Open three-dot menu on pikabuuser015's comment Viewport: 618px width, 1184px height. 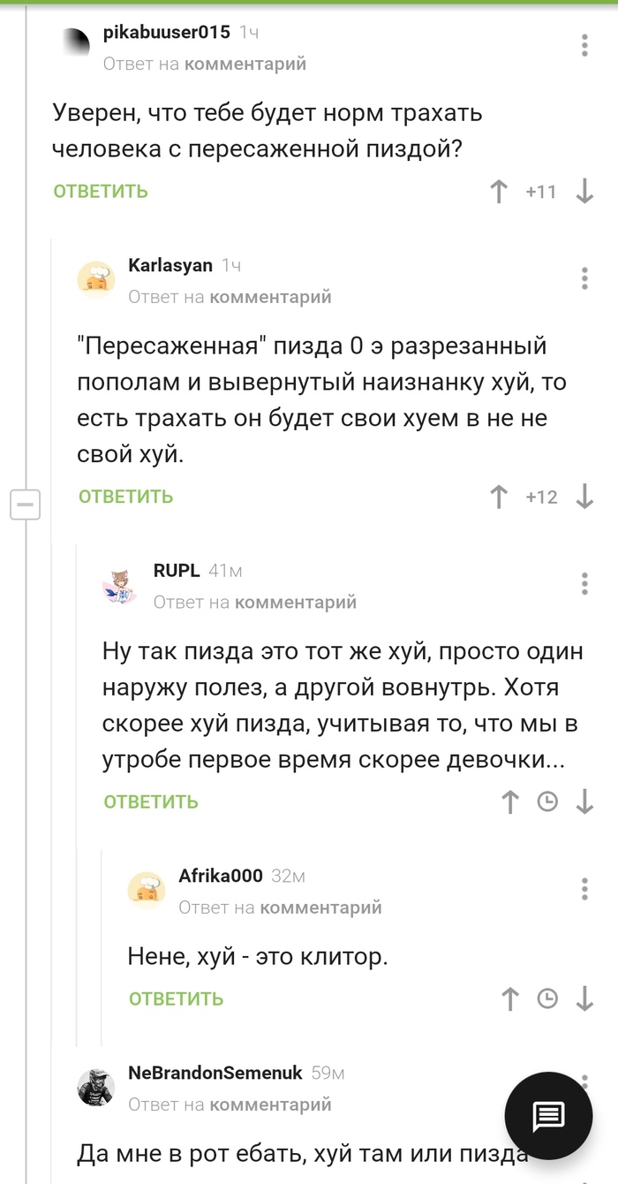(x=584, y=46)
